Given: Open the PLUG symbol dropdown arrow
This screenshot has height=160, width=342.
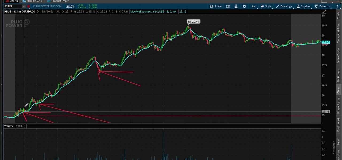Looking at the screenshot, I should click(x=24, y=6).
